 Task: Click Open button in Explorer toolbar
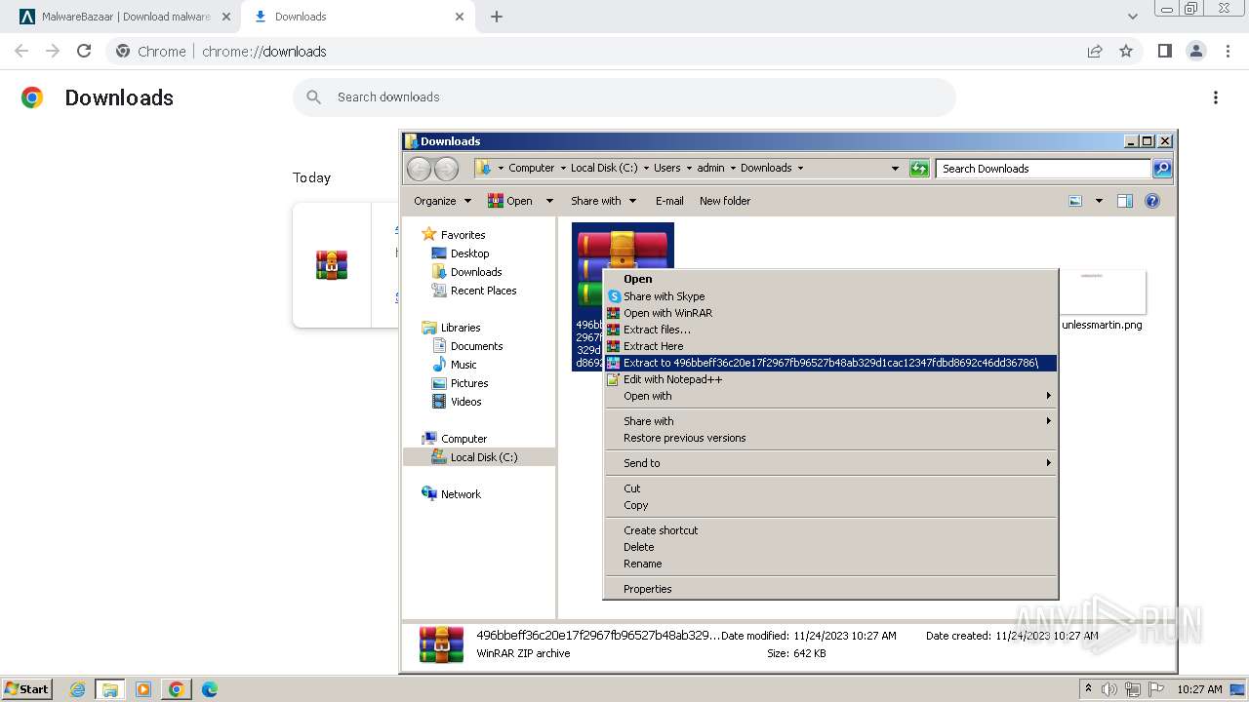click(x=510, y=201)
